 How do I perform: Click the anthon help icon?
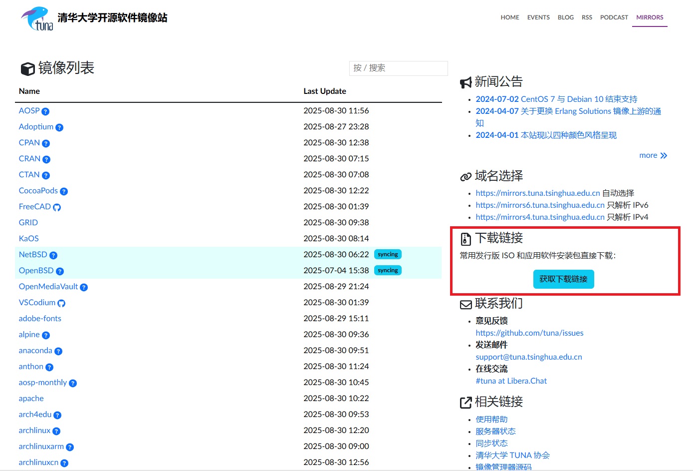49,367
